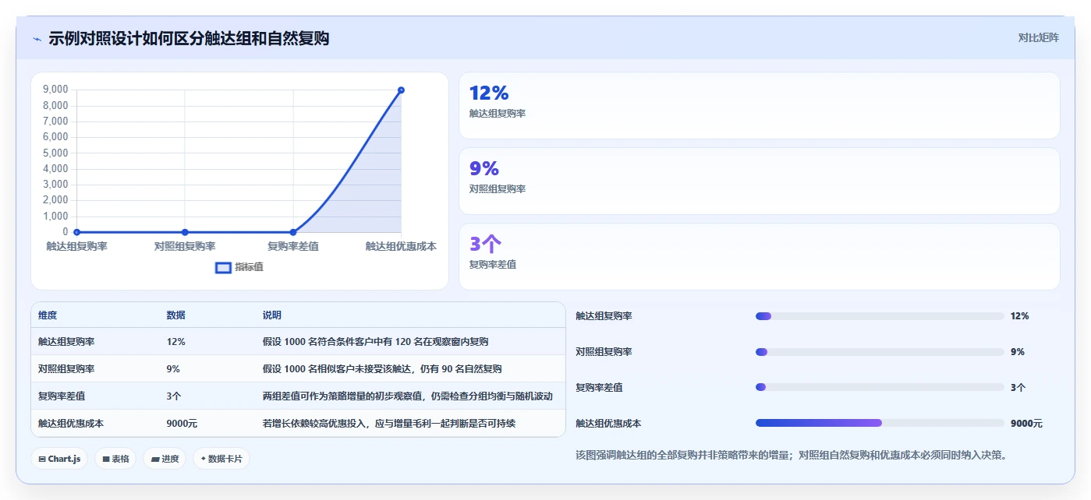The width and height of the screenshot is (1091, 500).
Task: Click the 触达组复购率 table row label
Action: [x=66, y=342]
